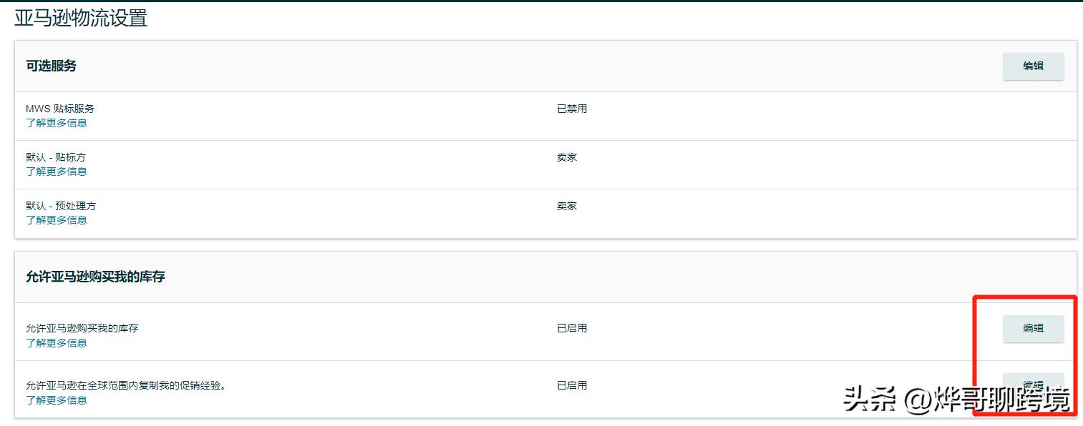Viewport: 1083px width, 426px height.
Task: Click the 已启用 status for 允许亚马逊购买我的库存
Action: [572, 328]
